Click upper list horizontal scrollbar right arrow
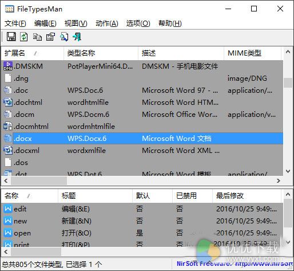This screenshot has height=271, width=294. [x=279, y=180]
